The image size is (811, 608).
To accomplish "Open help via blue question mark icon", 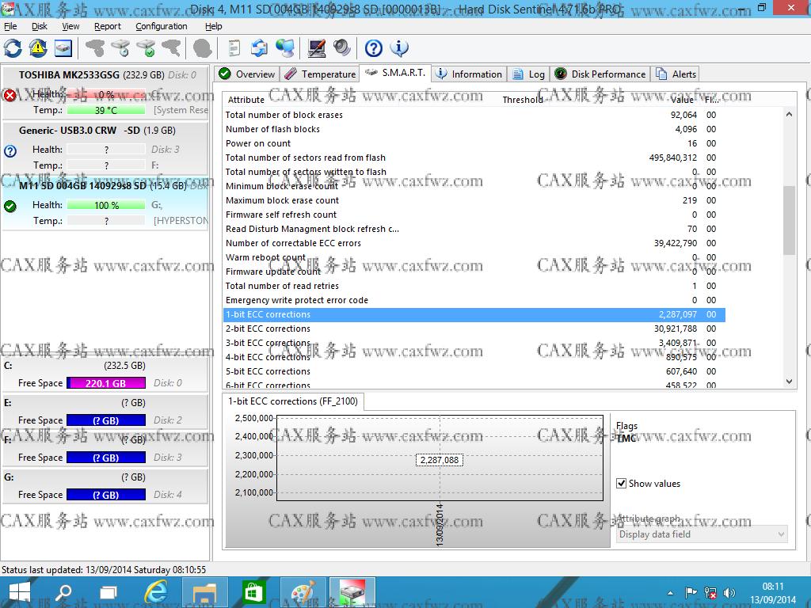I will click(x=374, y=48).
